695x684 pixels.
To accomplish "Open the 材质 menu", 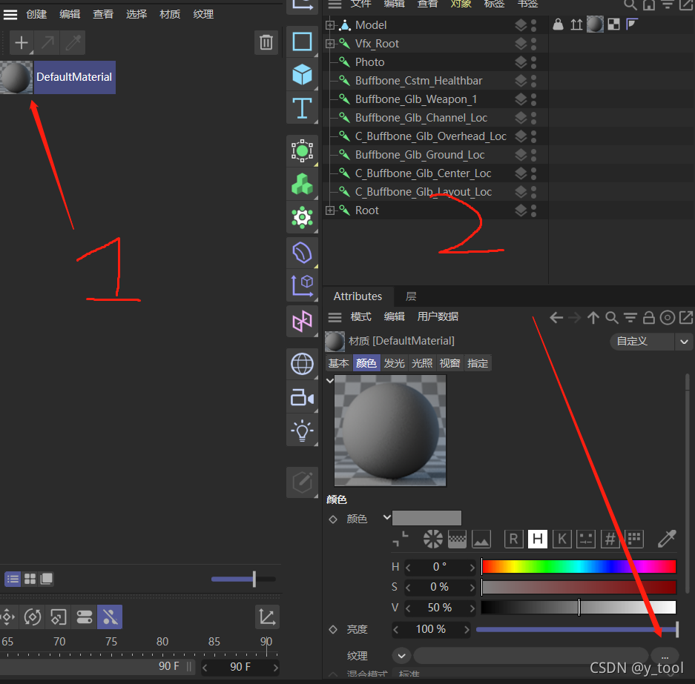I will coord(170,14).
